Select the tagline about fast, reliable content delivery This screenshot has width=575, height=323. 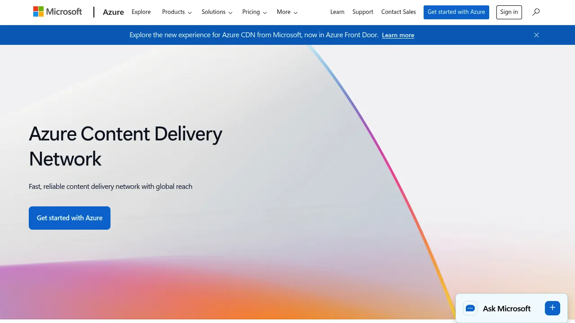(x=111, y=187)
